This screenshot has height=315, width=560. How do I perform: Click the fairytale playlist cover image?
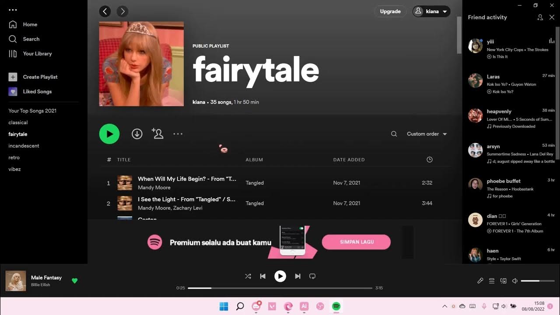(x=141, y=64)
